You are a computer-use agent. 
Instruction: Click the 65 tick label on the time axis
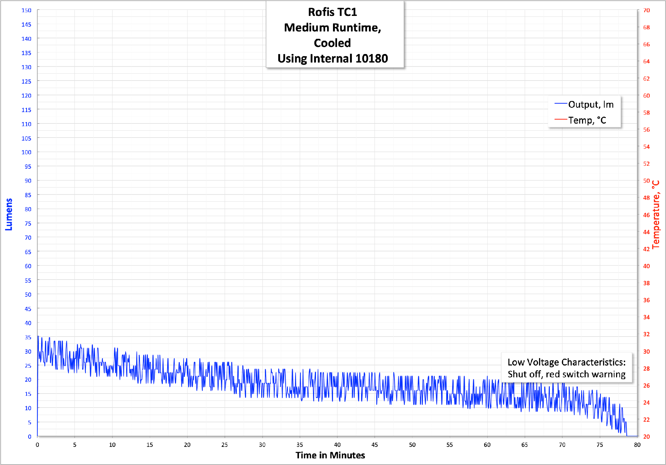[x=524, y=445]
